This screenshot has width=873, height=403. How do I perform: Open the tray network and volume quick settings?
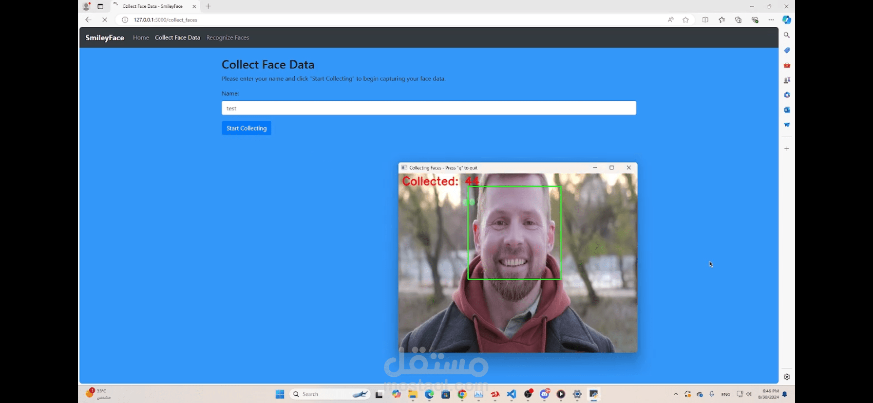tap(744, 394)
